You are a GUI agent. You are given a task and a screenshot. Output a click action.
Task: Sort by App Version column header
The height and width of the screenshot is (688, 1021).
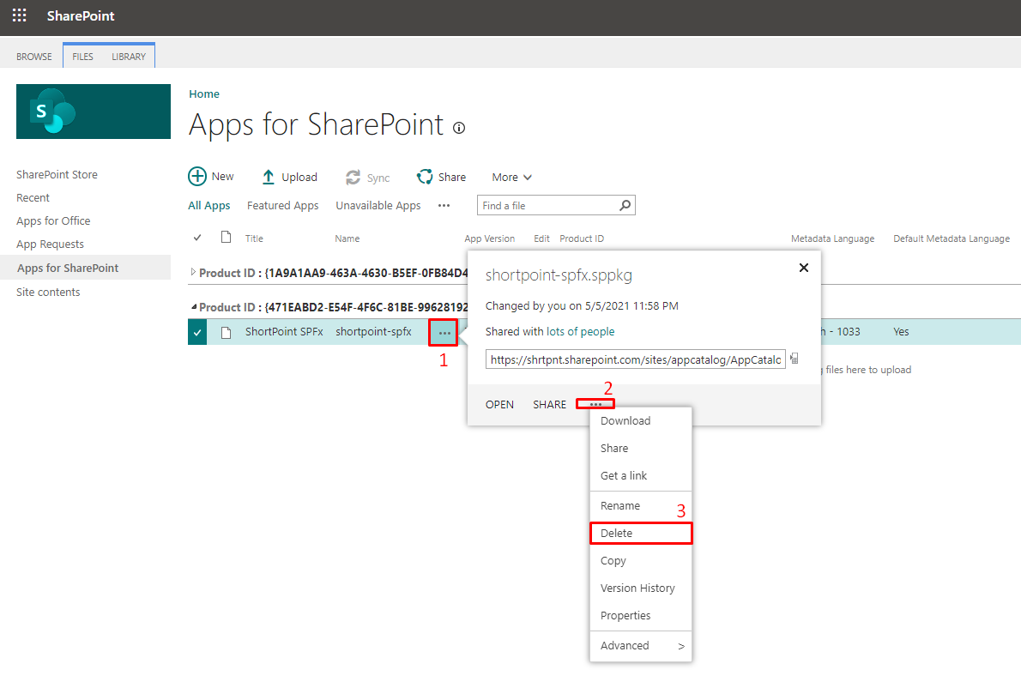click(x=490, y=238)
